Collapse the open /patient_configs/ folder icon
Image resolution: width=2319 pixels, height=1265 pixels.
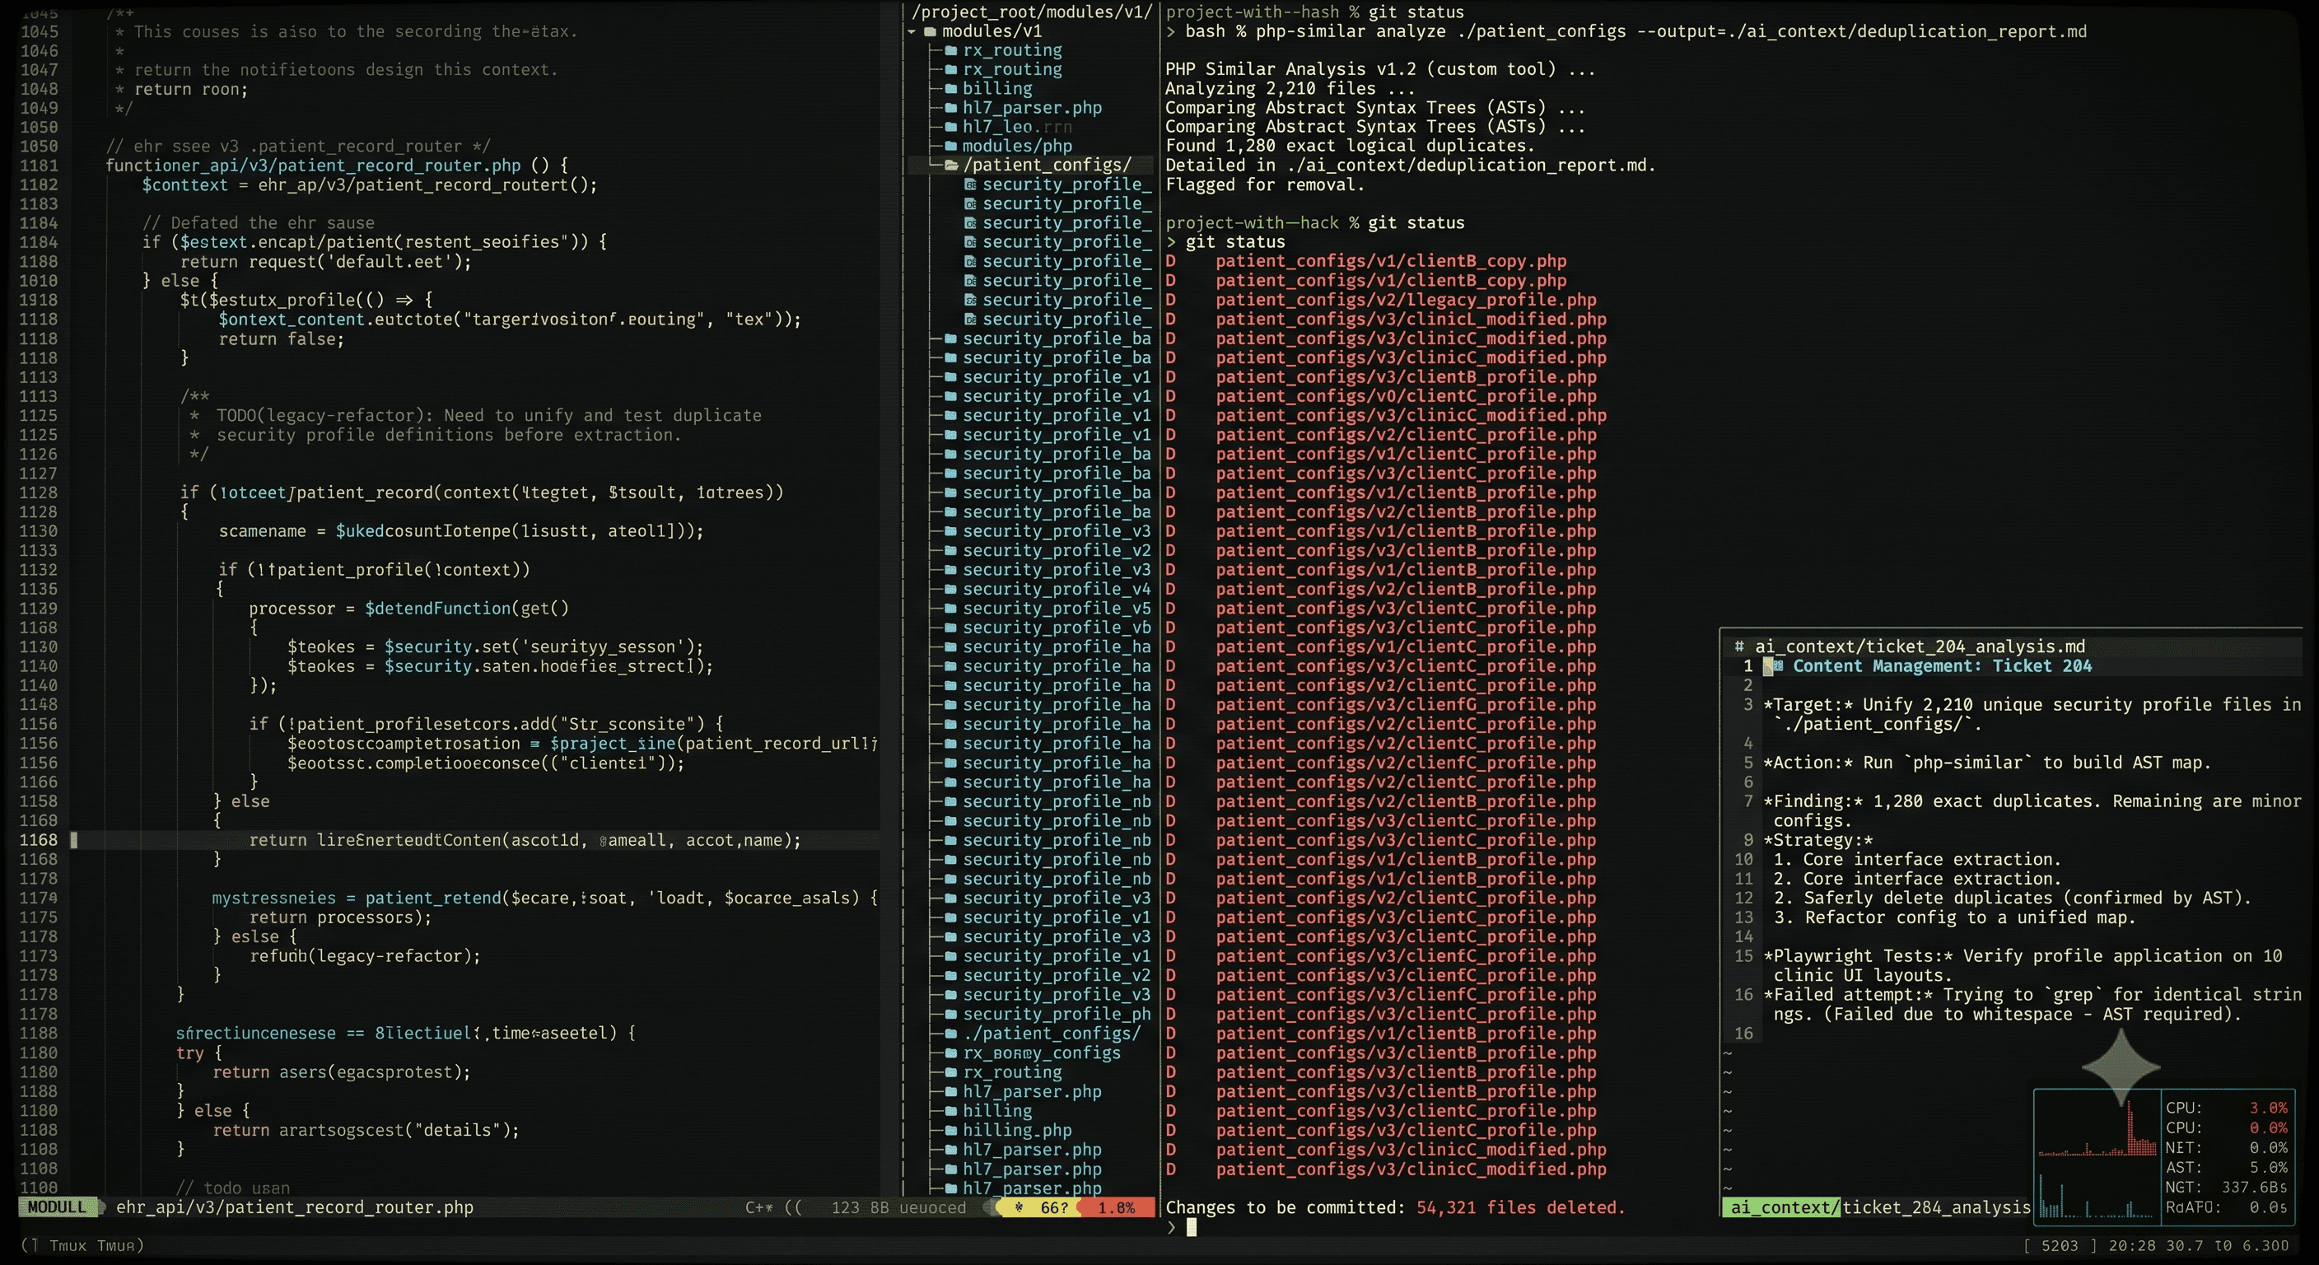coord(950,166)
